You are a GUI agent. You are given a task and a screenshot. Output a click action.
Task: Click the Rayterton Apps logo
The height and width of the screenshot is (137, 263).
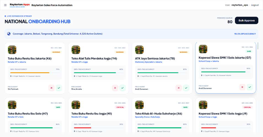20,5
